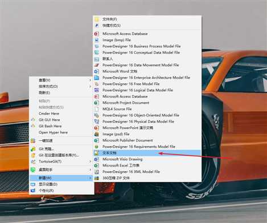
Task: Expand the 排序方式(O) submenu arrow
Action: (x=90, y=87)
